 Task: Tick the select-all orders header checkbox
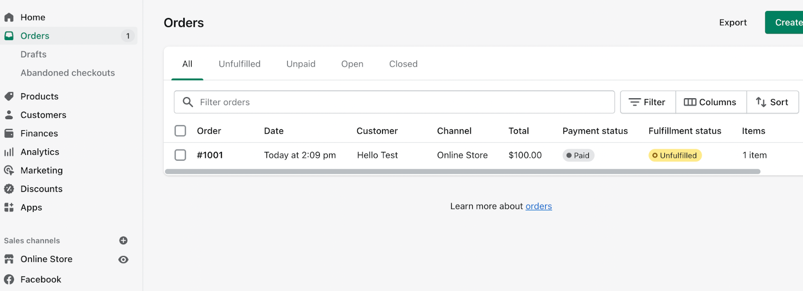(180, 131)
